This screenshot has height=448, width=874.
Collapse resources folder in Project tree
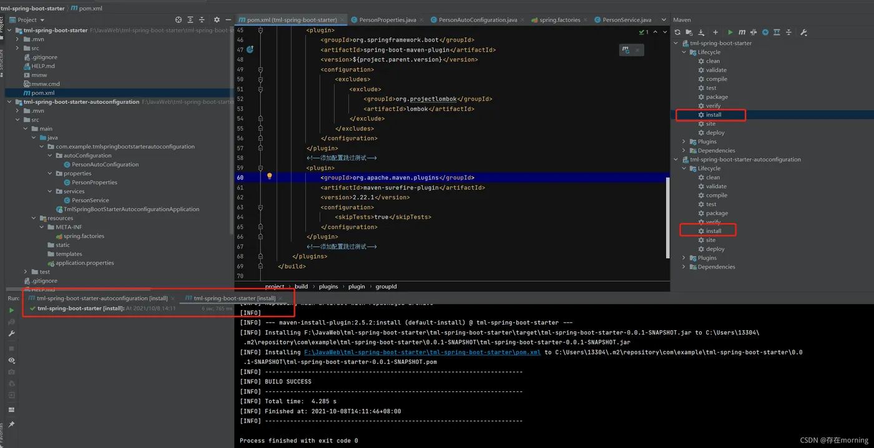(34, 218)
